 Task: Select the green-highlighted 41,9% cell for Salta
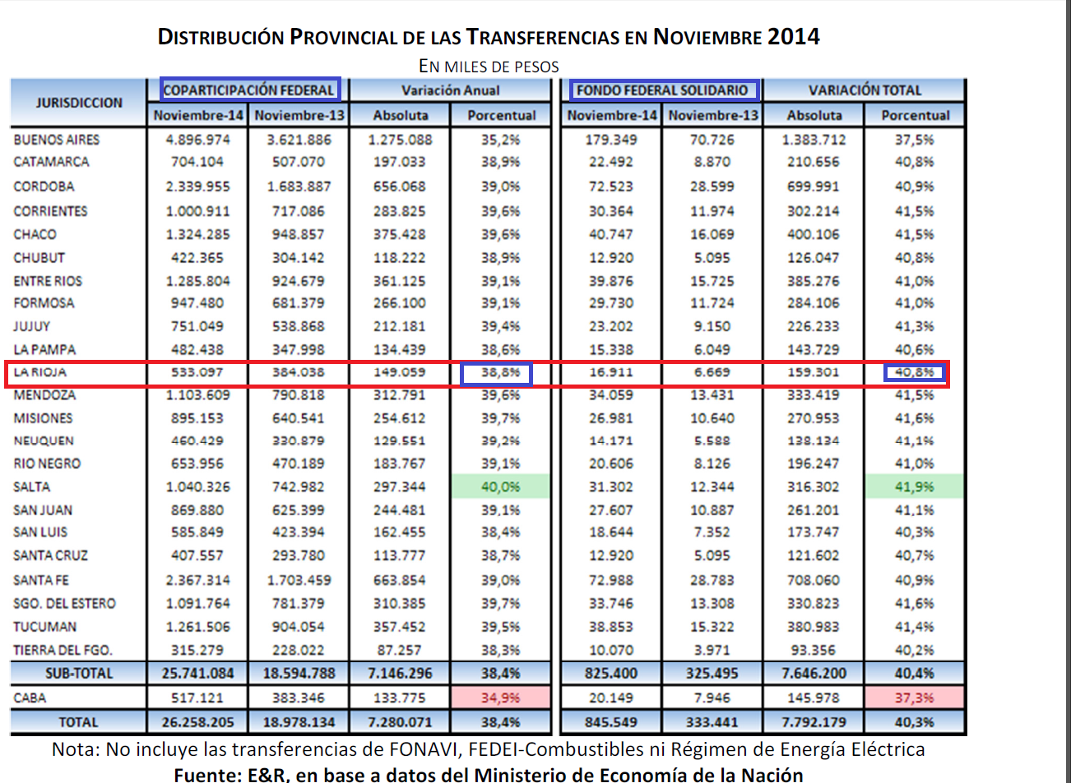[x=914, y=486]
